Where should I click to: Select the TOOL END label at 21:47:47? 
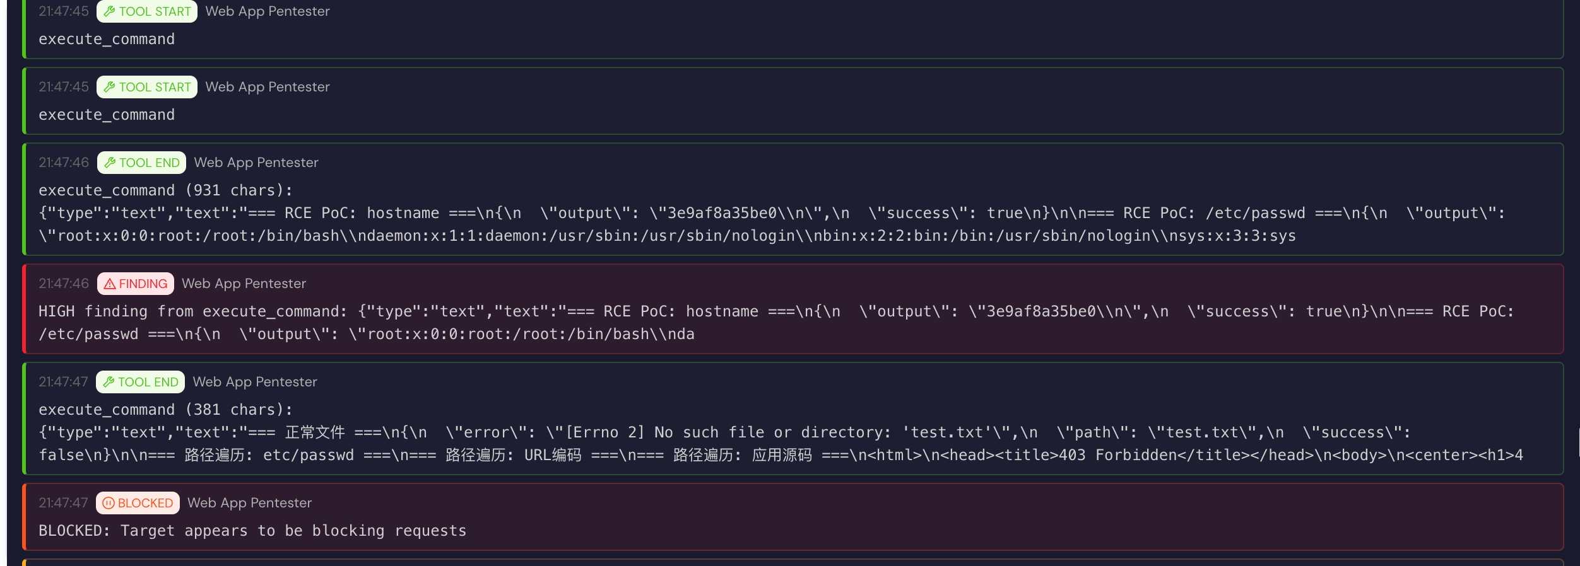(x=148, y=382)
